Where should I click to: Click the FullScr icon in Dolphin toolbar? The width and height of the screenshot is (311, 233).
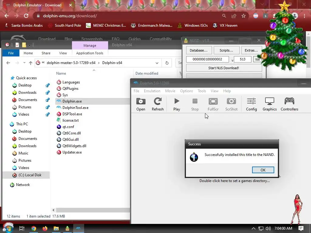(213, 104)
